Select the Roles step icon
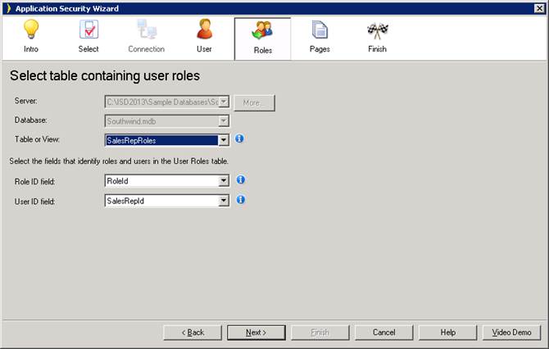The width and height of the screenshot is (549, 349). tap(262, 31)
